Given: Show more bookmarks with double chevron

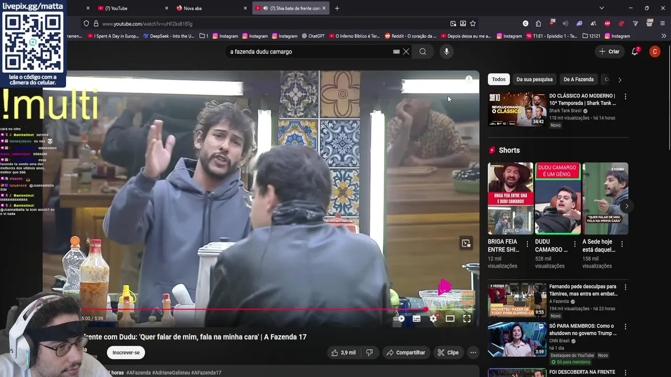Looking at the screenshot, I should click(664, 36).
